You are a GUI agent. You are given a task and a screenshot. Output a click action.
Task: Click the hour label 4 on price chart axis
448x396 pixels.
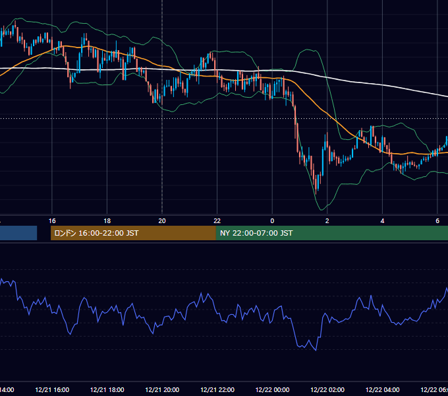coord(382,220)
